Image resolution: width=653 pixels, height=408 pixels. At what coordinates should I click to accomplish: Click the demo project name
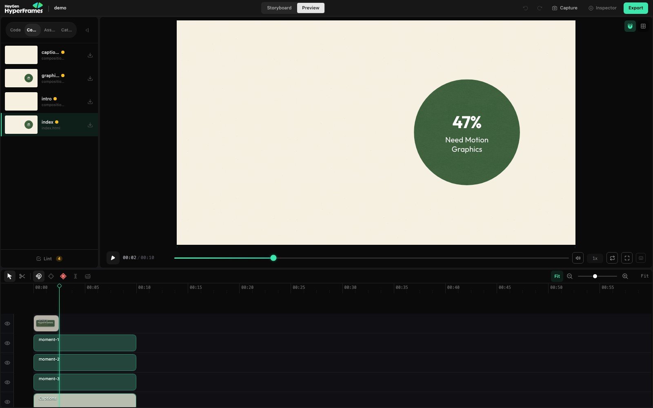click(x=60, y=8)
